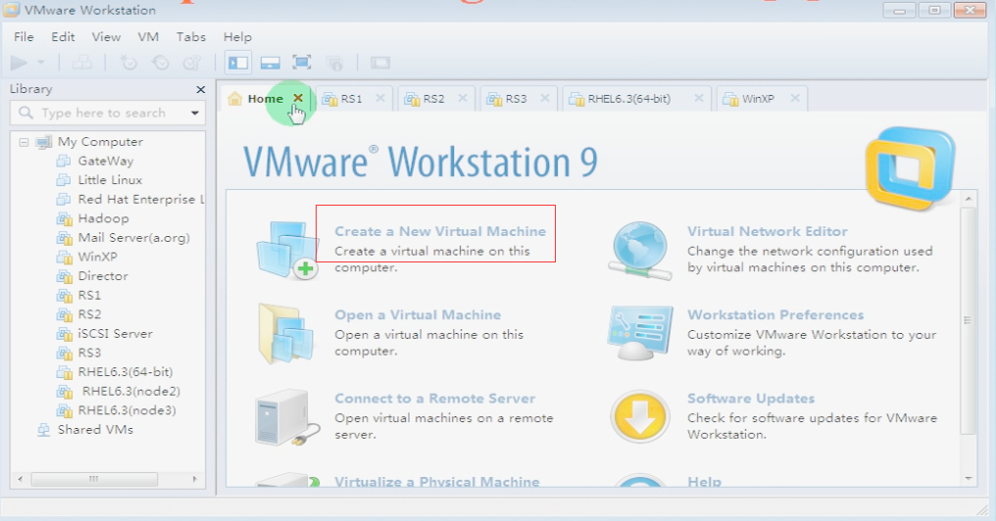The image size is (996, 521).
Task: Click the Unity mode toolbar icon
Action: pos(334,63)
